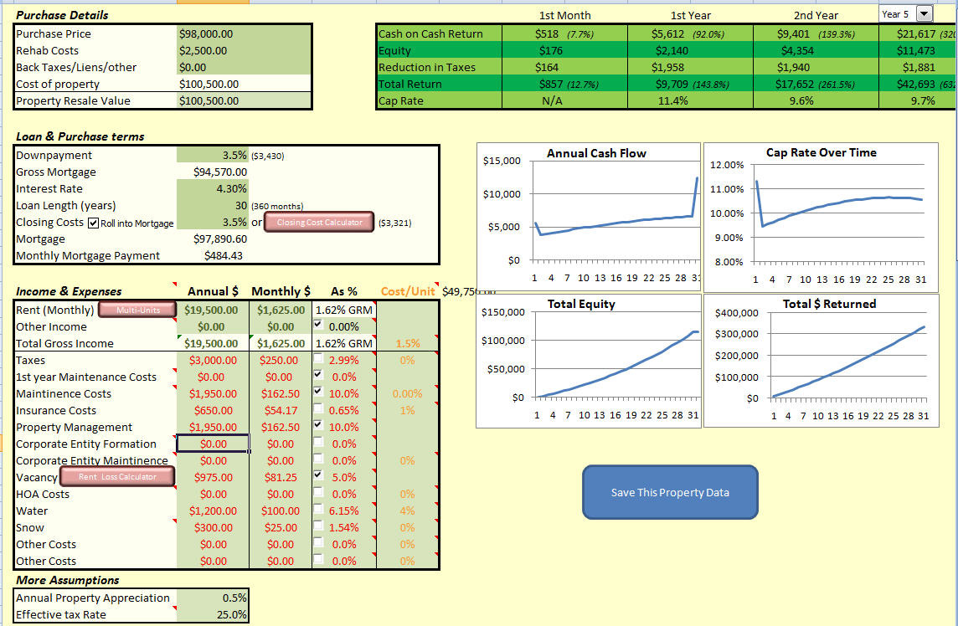Select the Cap Rate Over Time chart

(822, 217)
